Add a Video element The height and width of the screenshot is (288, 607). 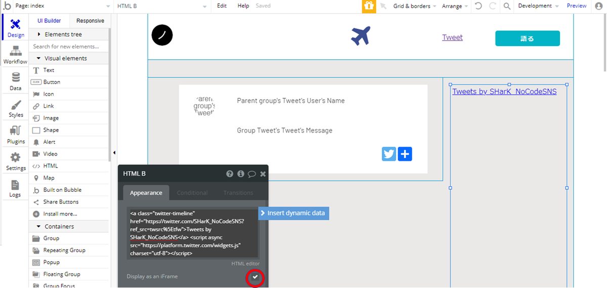[x=69, y=154]
